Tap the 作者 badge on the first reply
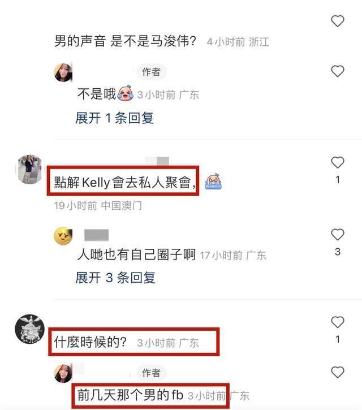Screen dimensions: 362x410 (151, 72)
